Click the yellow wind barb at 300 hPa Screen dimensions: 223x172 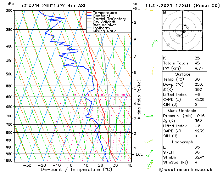coord(149,10)
